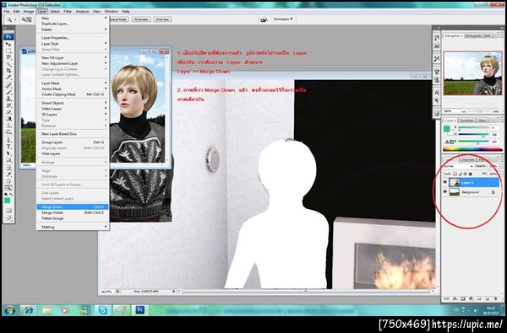Select the Blur tool

8,126
